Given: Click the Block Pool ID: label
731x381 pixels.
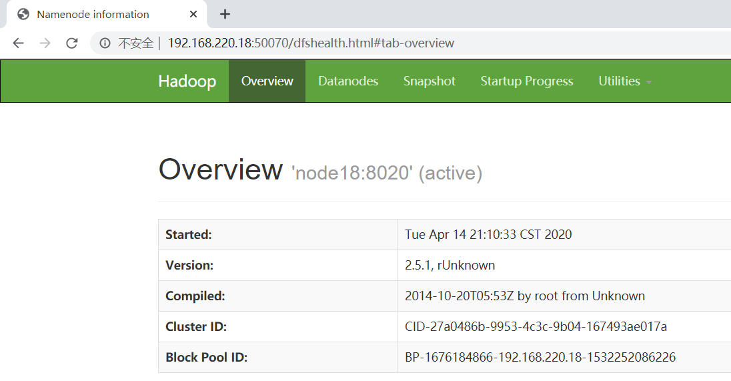Looking at the screenshot, I should pyautogui.click(x=207, y=358).
